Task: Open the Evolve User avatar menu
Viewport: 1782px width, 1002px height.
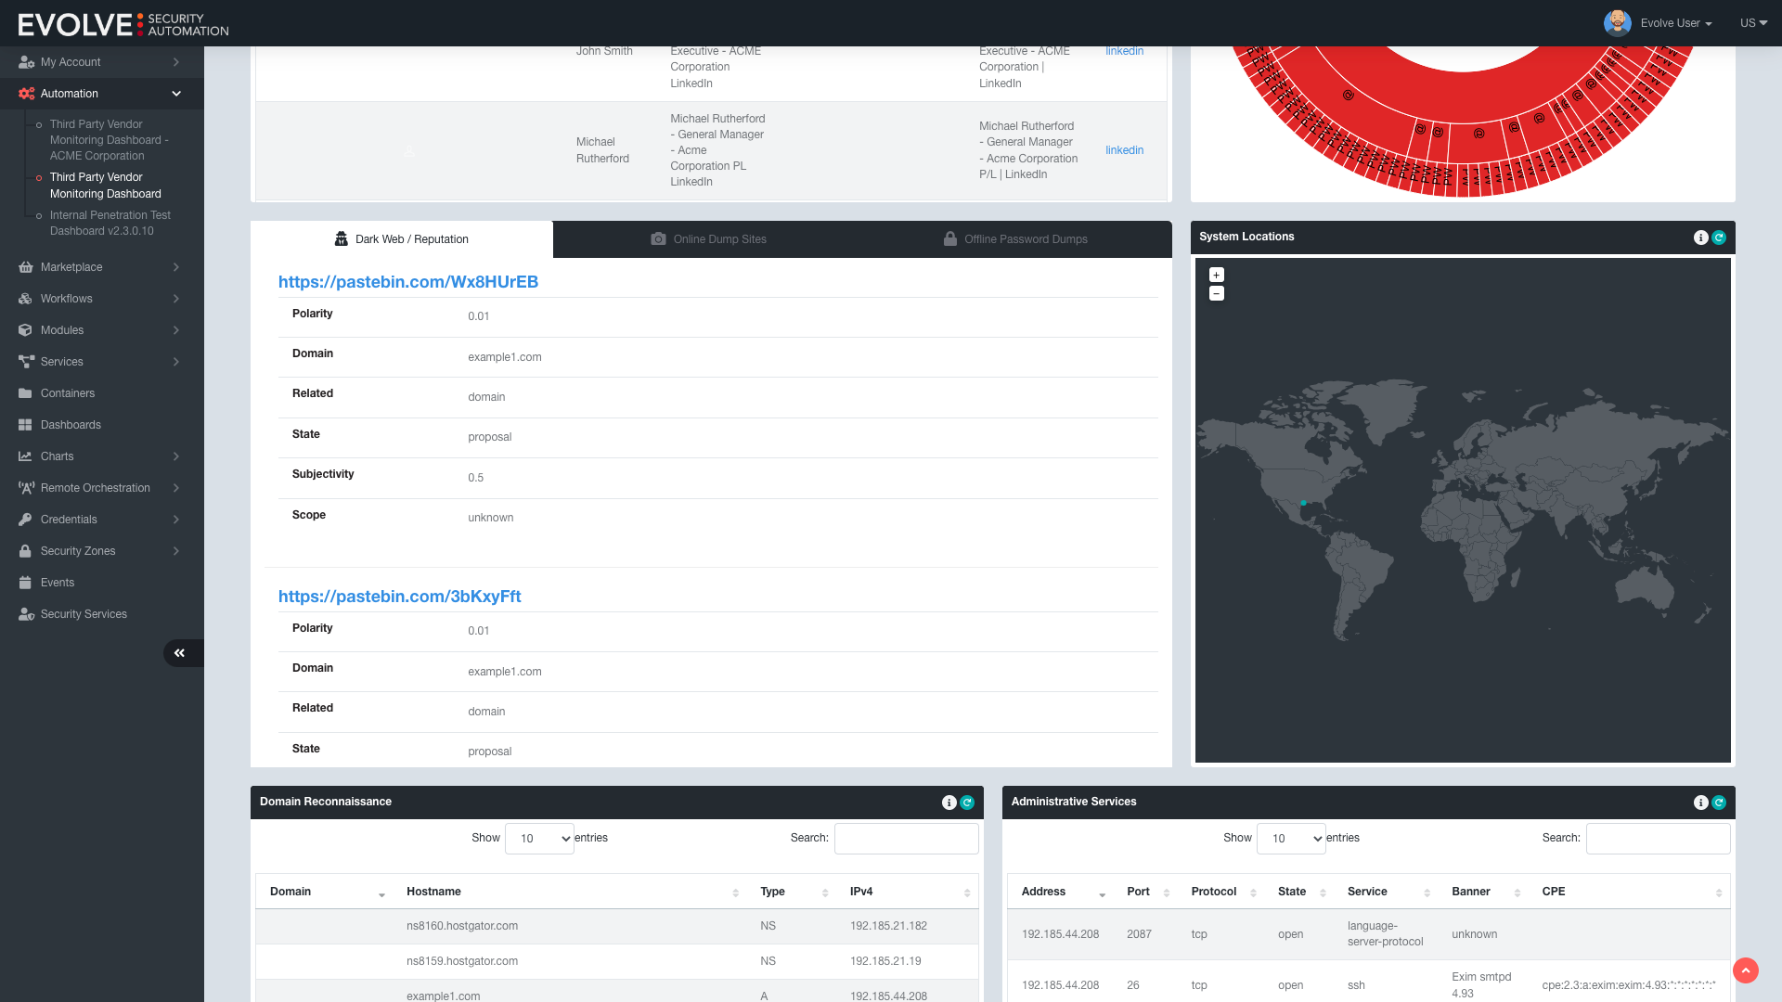Action: coord(1617,23)
